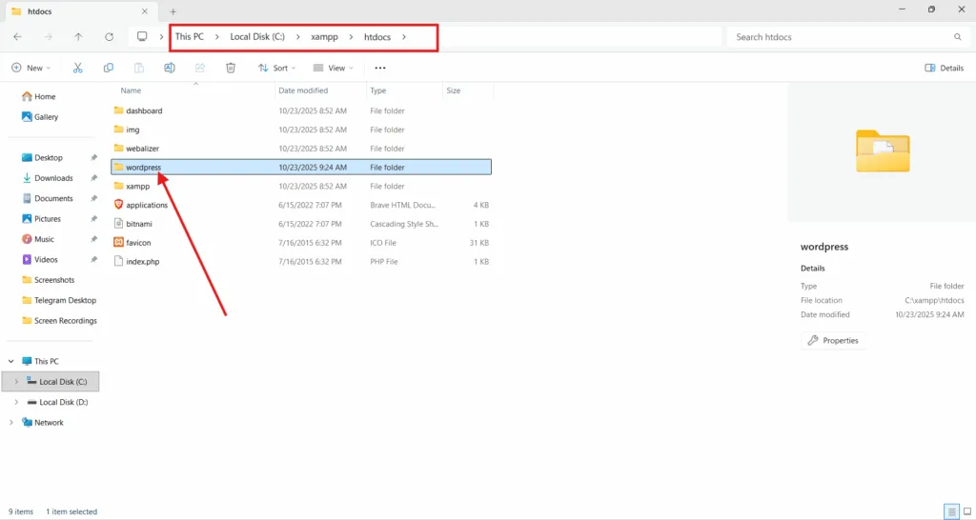Select the favicon ICO file
The image size is (976, 520).
point(301,243)
